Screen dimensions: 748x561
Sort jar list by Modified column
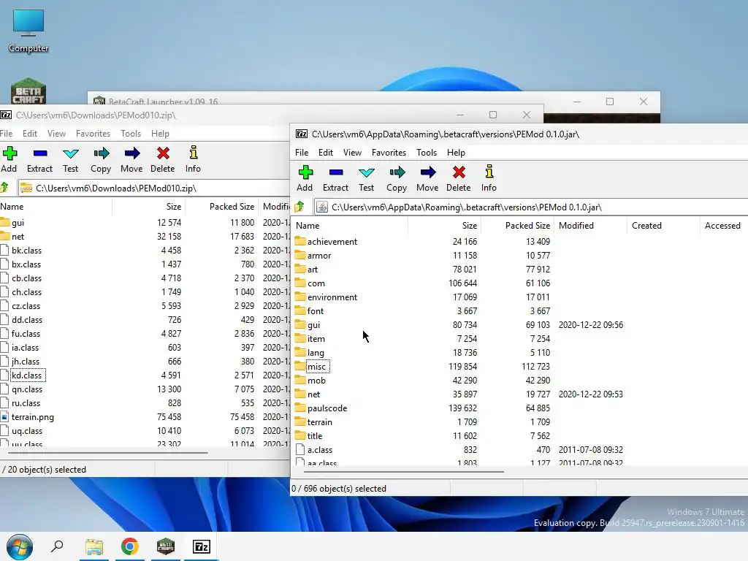(590, 226)
